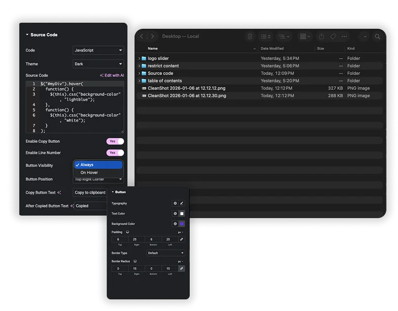The image size is (398, 311).
Task: Click the Share icon in Finder toolbar
Action: 322,36
